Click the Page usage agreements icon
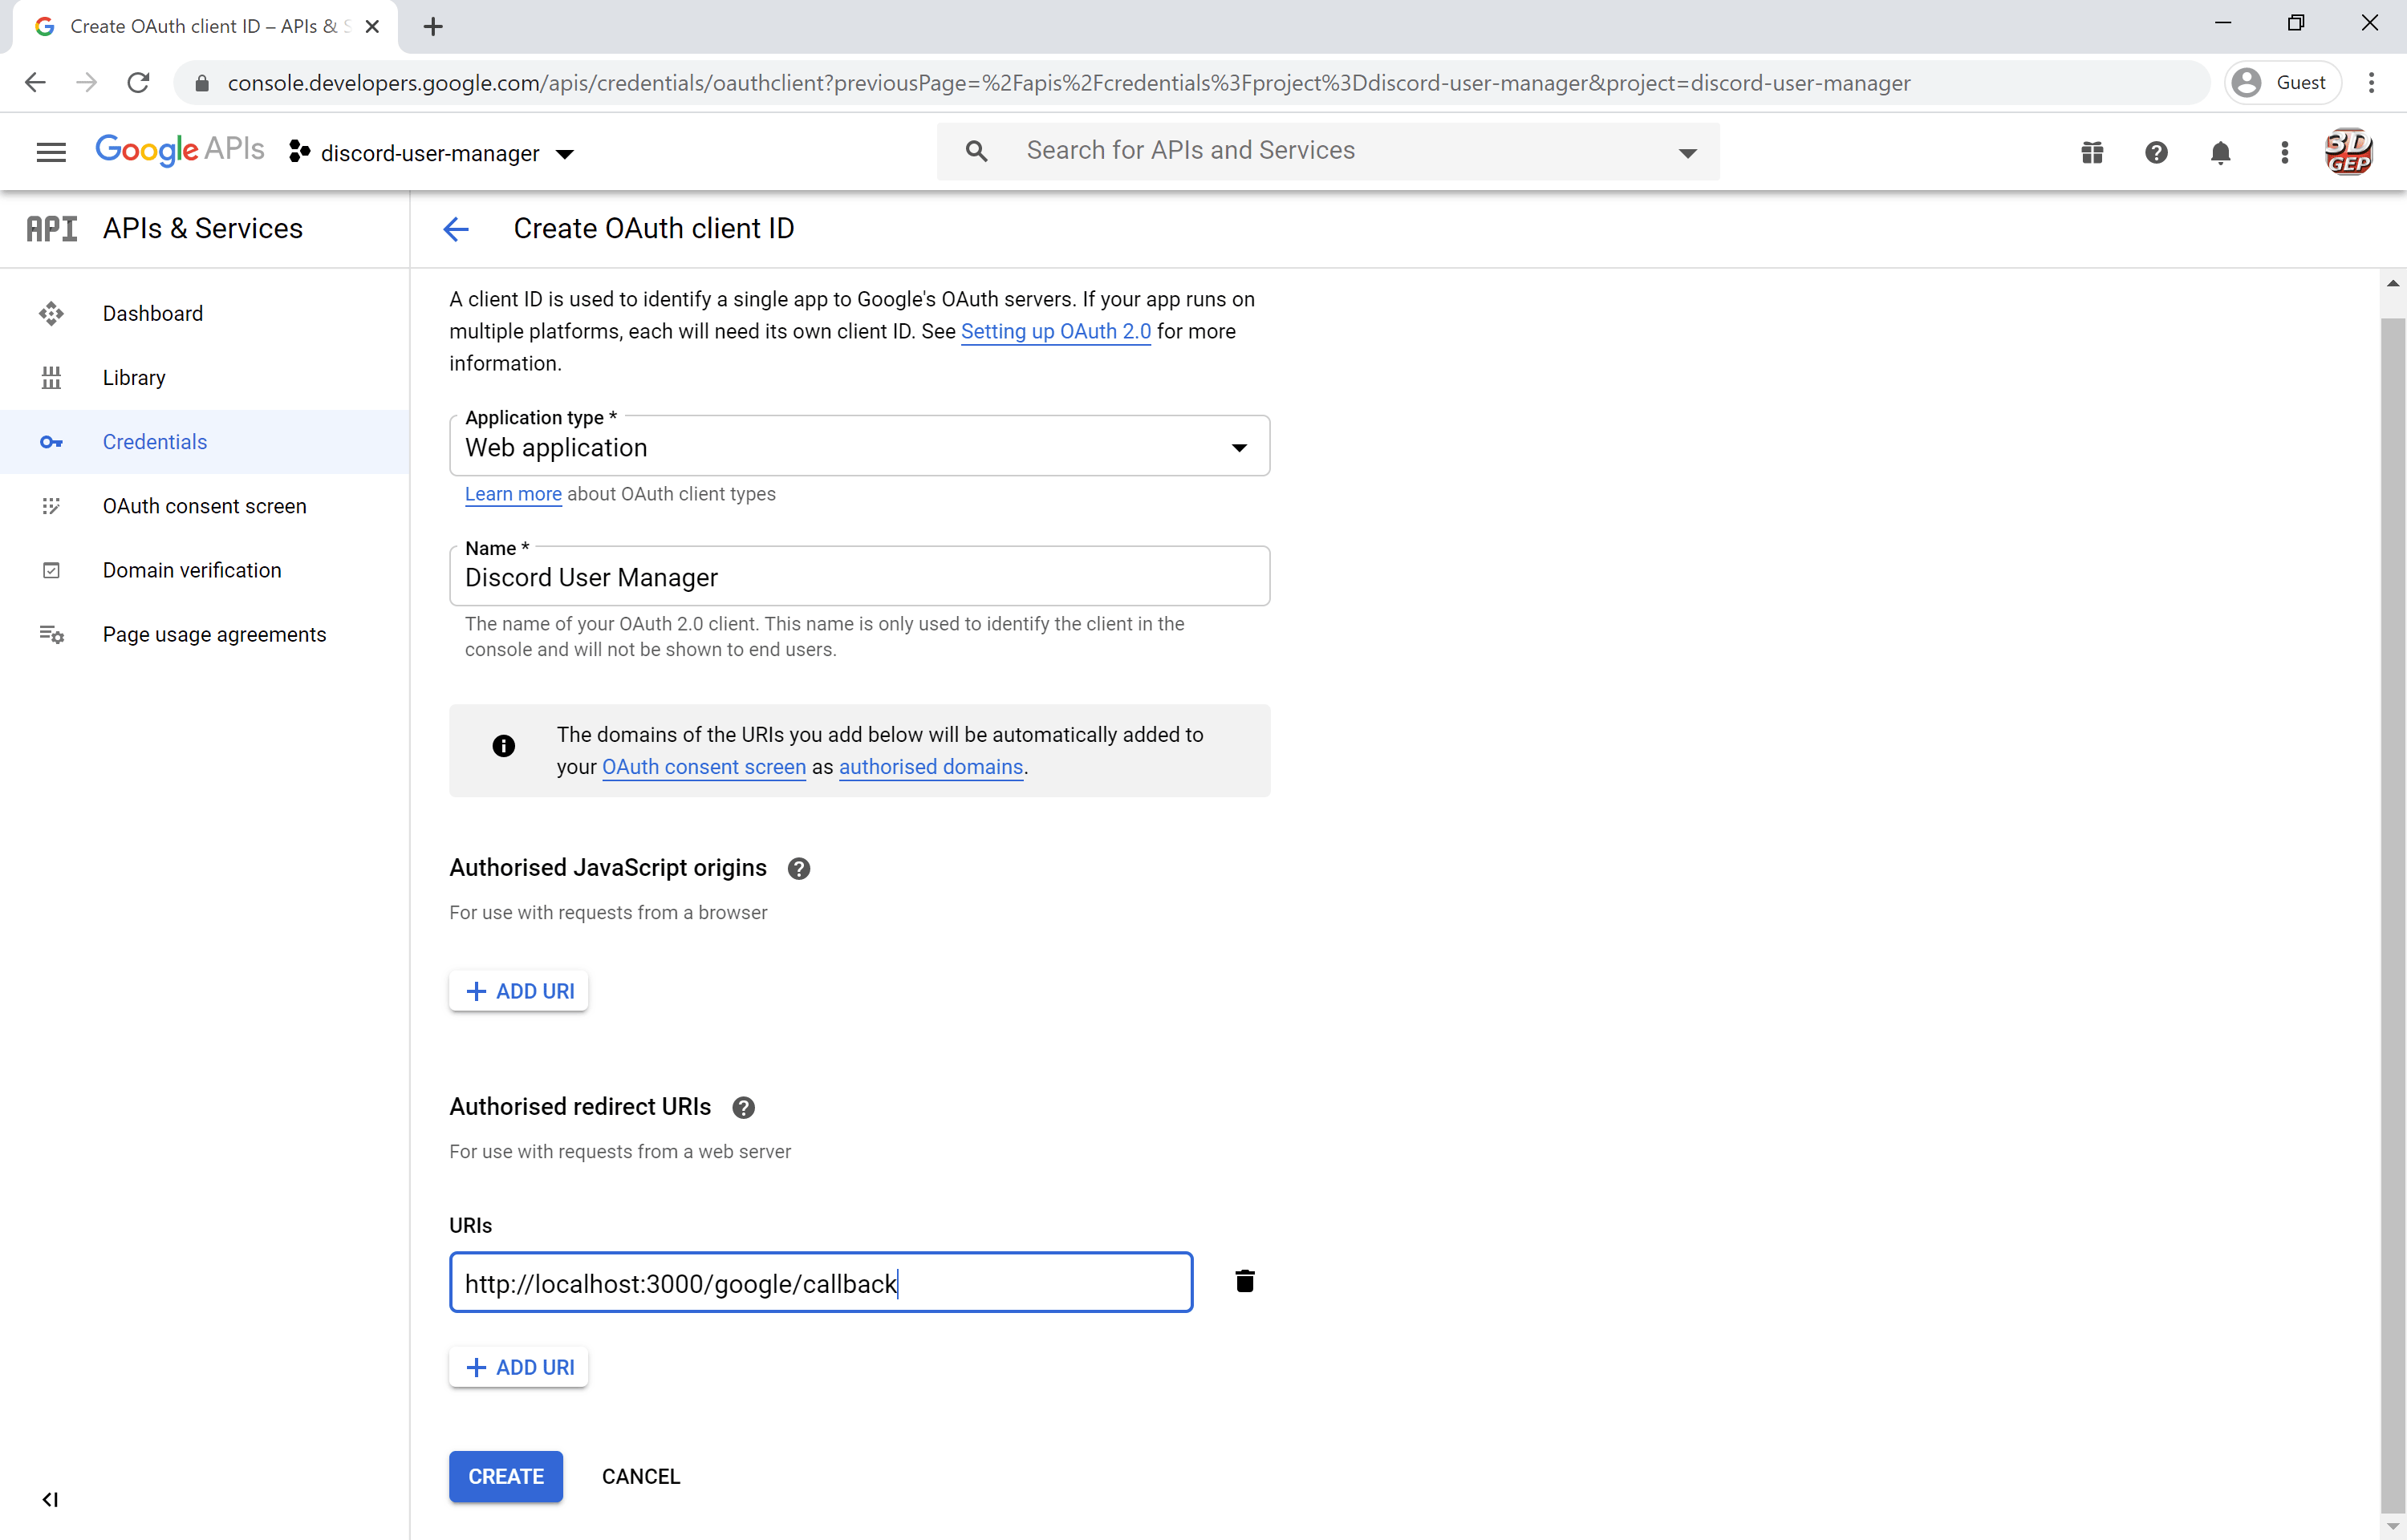 click(x=51, y=633)
